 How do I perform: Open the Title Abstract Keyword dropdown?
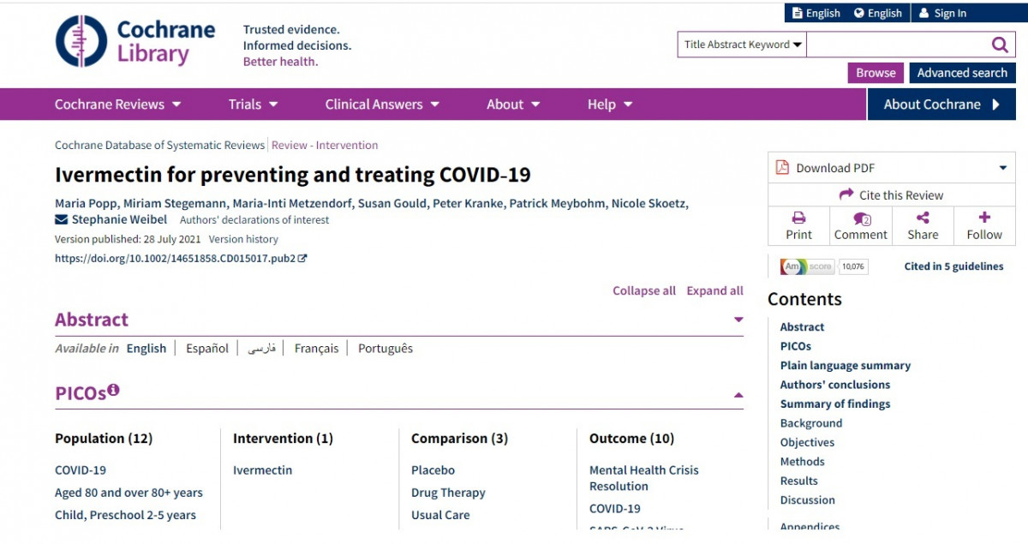coord(742,45)
